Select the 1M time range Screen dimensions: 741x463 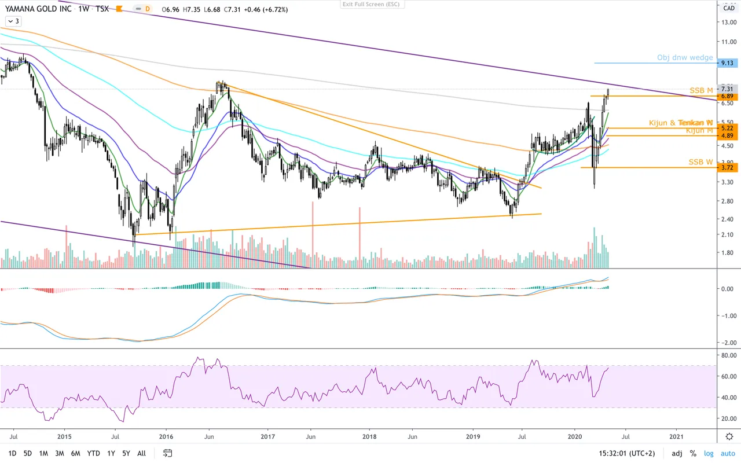tap(43, 453)
